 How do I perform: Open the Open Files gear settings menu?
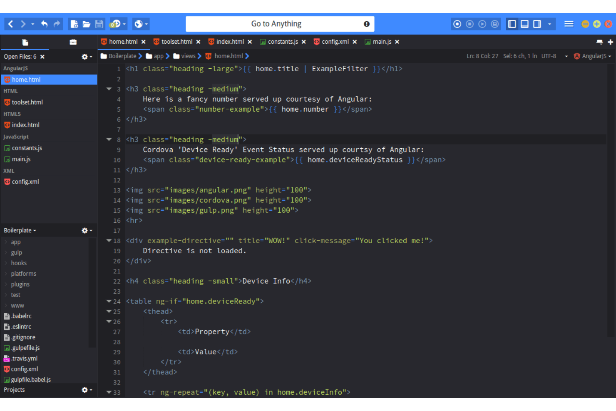click(x=87, y=57)
